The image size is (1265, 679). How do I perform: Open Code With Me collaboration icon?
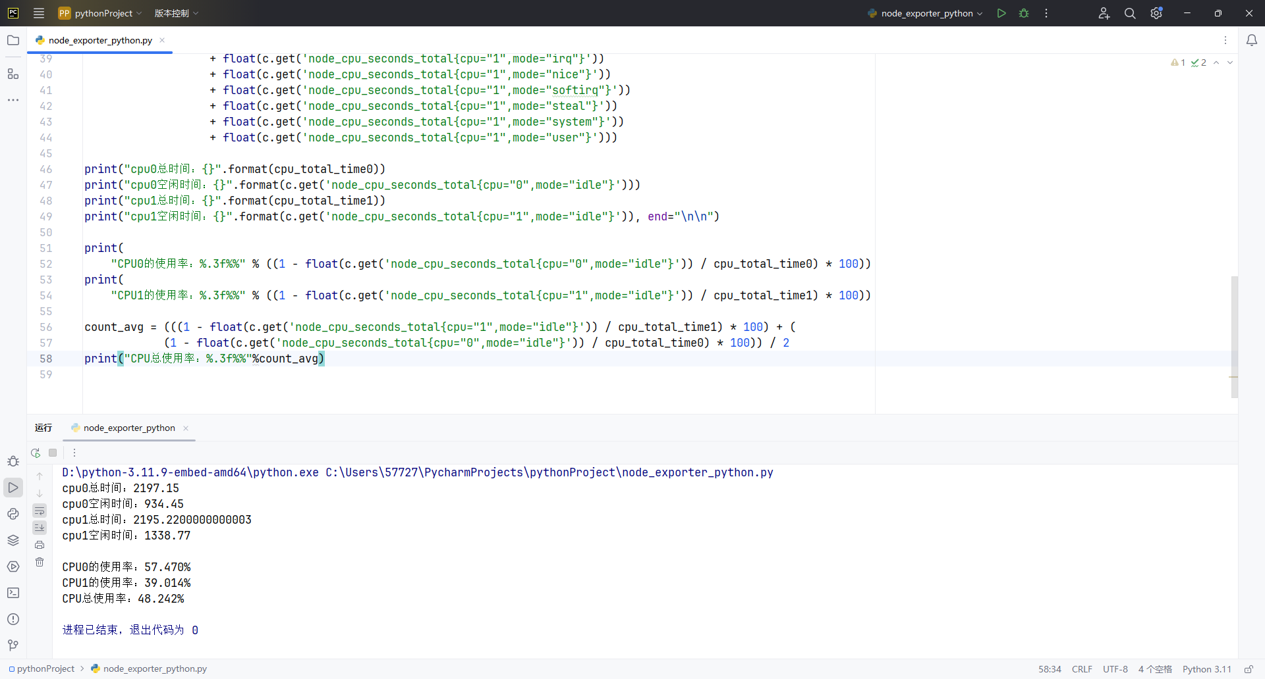click(1104, 13)
